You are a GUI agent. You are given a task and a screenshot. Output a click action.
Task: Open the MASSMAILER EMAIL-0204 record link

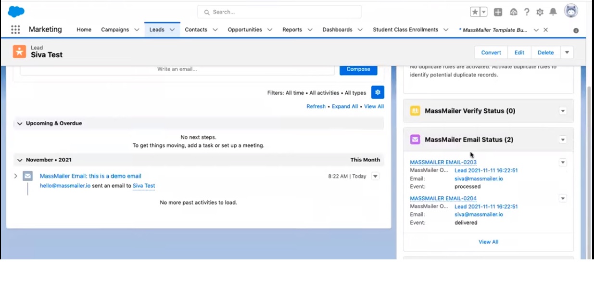[443, 198]
